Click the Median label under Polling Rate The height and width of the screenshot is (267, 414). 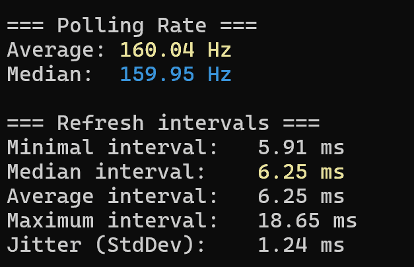[50, 74]
